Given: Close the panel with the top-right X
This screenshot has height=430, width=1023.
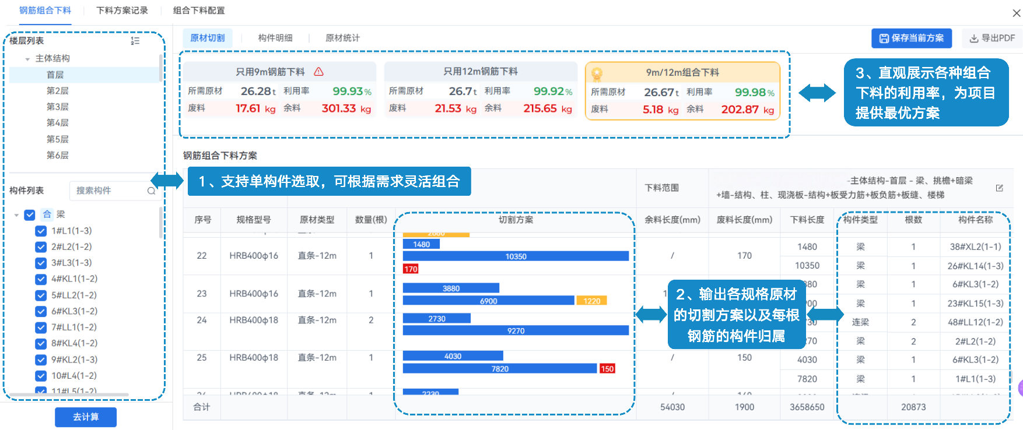Looking at the screenshot, I should point(1016,13).
